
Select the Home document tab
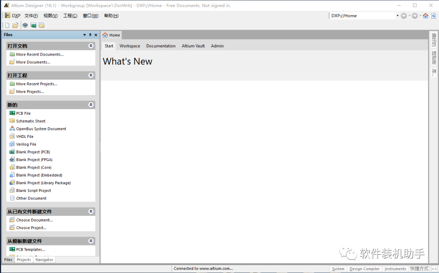111,35
